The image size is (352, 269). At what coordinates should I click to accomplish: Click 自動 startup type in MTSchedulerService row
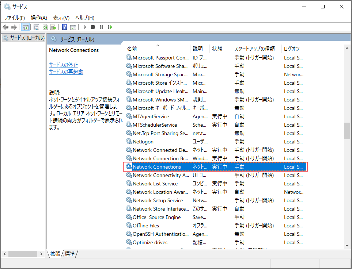[x=239, y=124]
